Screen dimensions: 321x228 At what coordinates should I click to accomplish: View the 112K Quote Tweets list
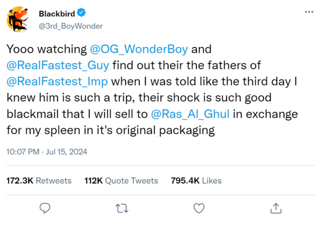pos(121,180)
